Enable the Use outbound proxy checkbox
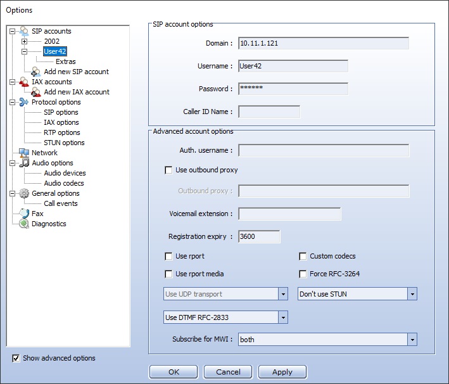Viewport: 449px width, 384px height. click(168, 170)
